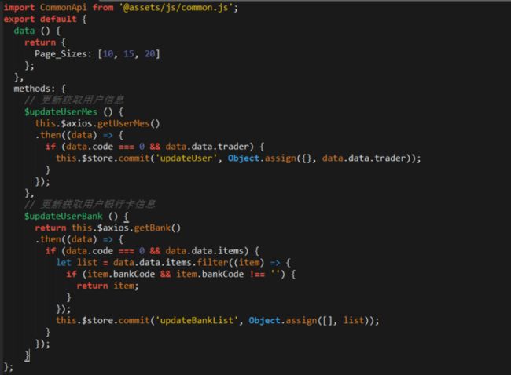Click the export keyword

(20, 19)
